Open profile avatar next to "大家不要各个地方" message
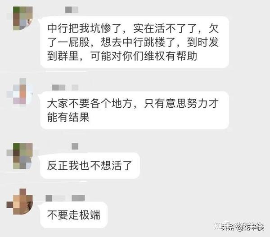The height and width of the screenshot is (237, 270). [x=20, y=91]
